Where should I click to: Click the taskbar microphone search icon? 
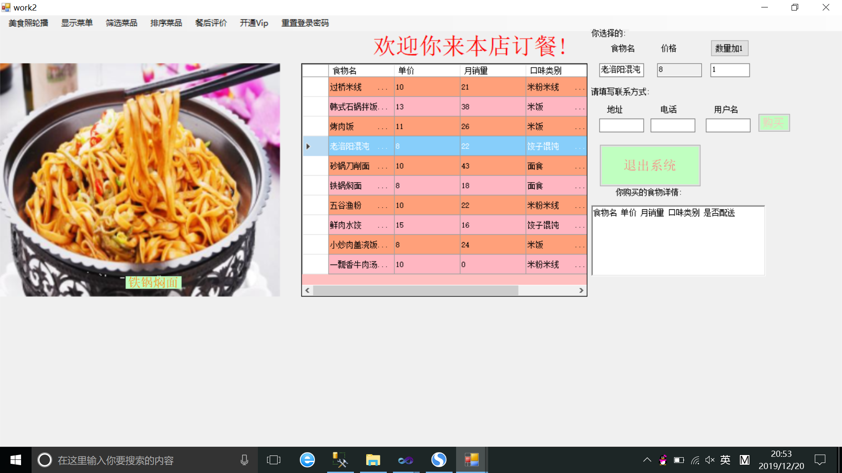pos(244,460)
